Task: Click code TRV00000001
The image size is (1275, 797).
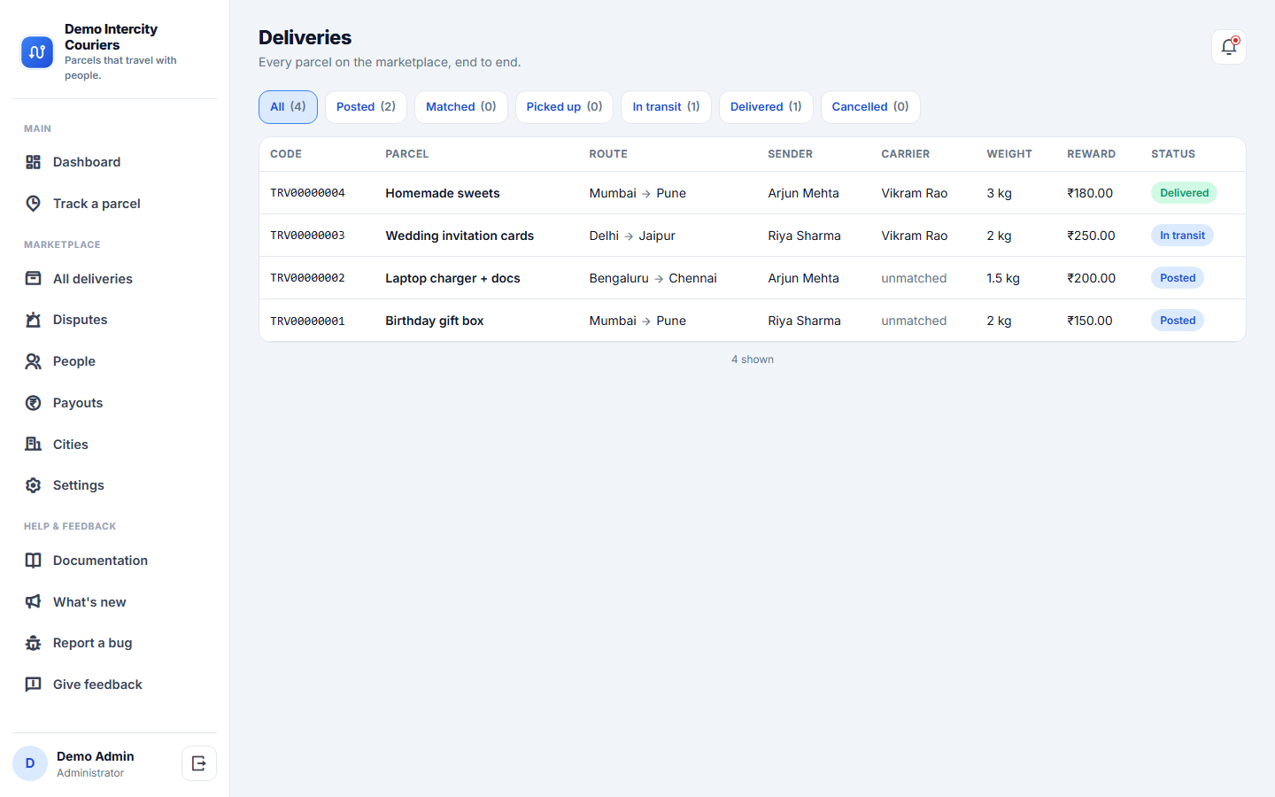Action: [x=307, y=321]
